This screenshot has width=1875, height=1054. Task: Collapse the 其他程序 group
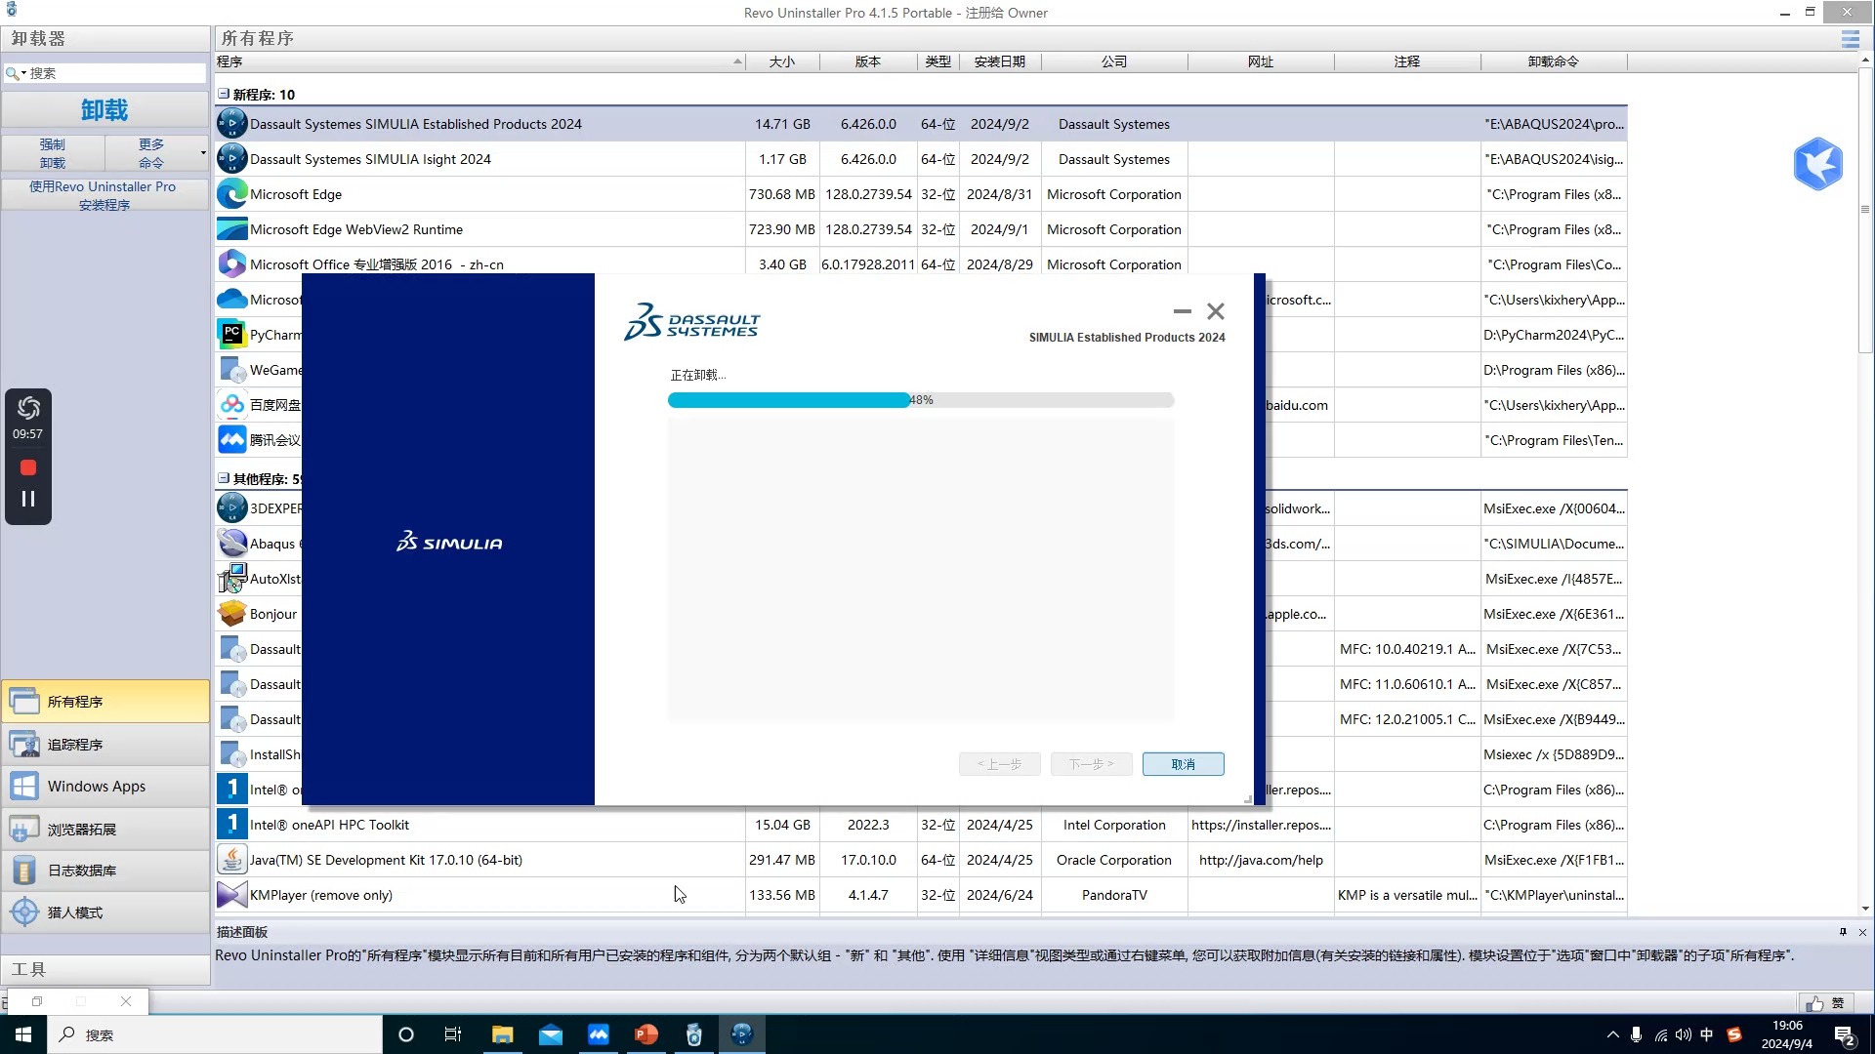point(224,478)
